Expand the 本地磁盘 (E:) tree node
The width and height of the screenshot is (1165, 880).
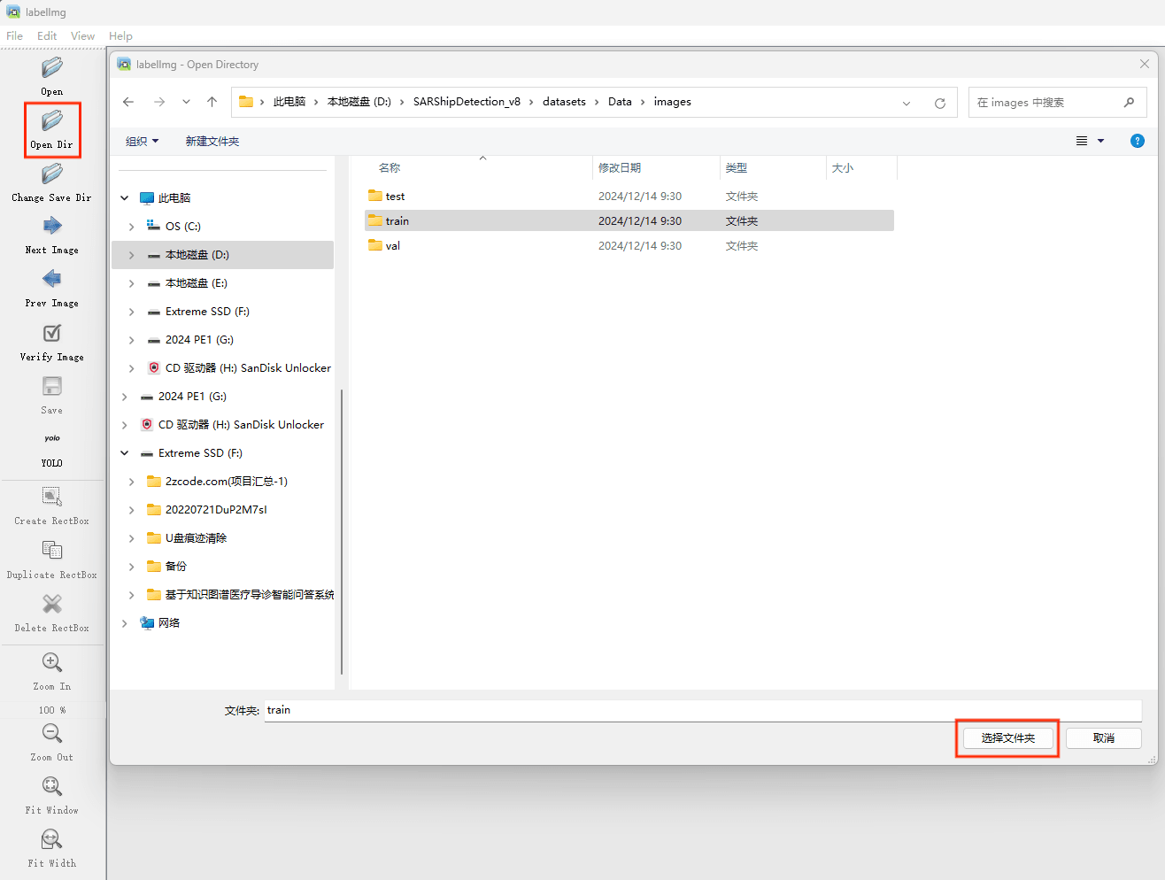(132, 283)
